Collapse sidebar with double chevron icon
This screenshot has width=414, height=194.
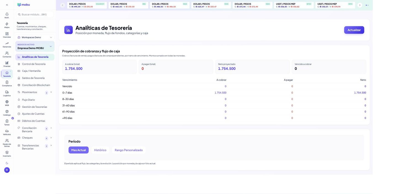tap(7, 5)
